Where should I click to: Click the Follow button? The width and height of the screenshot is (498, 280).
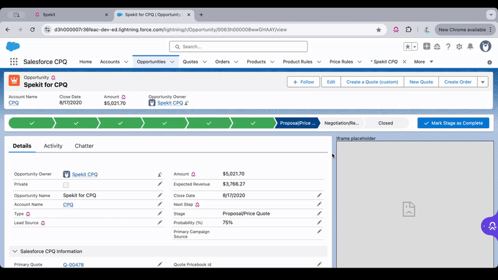(303, 82)
